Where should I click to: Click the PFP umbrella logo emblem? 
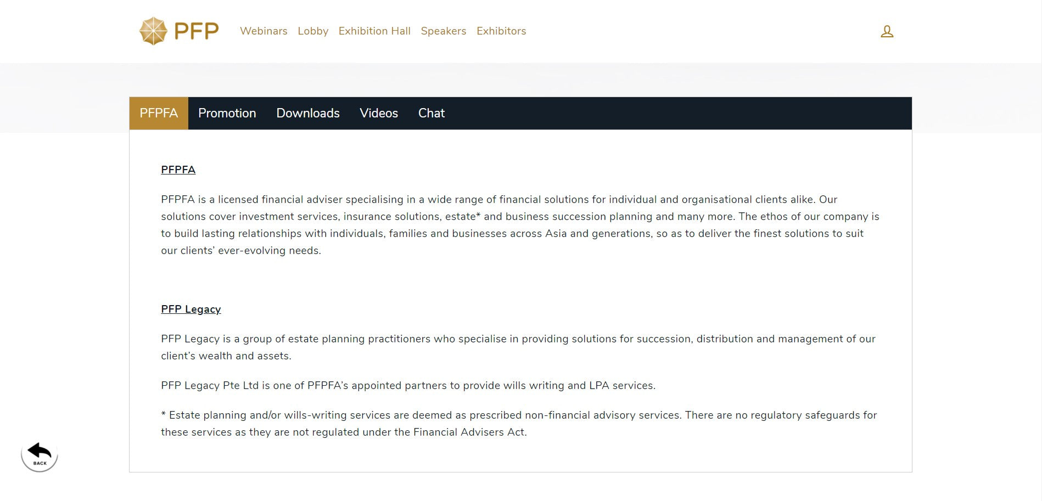coord(153,31)
